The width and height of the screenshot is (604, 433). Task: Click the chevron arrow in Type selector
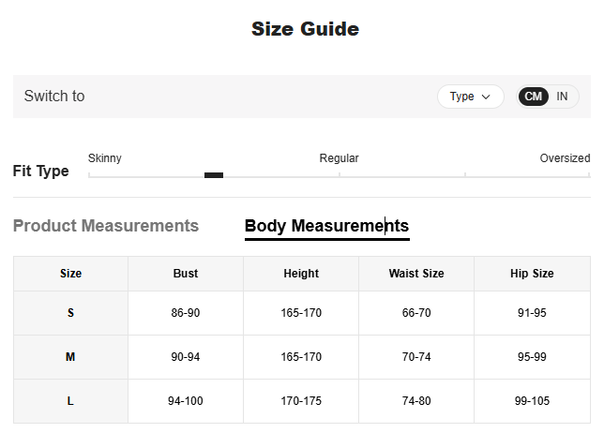(x=486, y=97)
